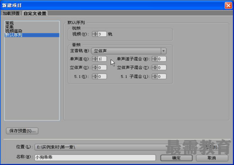Switch to the 加载预置 tab
Screen dimensions: 234x165
11,13
